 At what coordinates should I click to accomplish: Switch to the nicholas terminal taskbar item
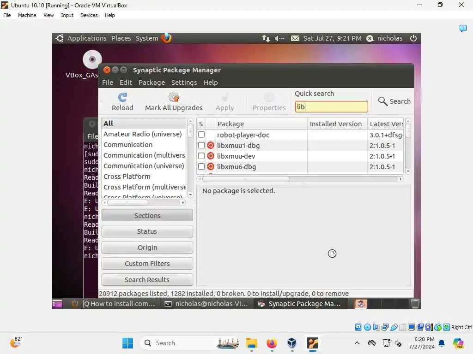[x=207, y=304]
